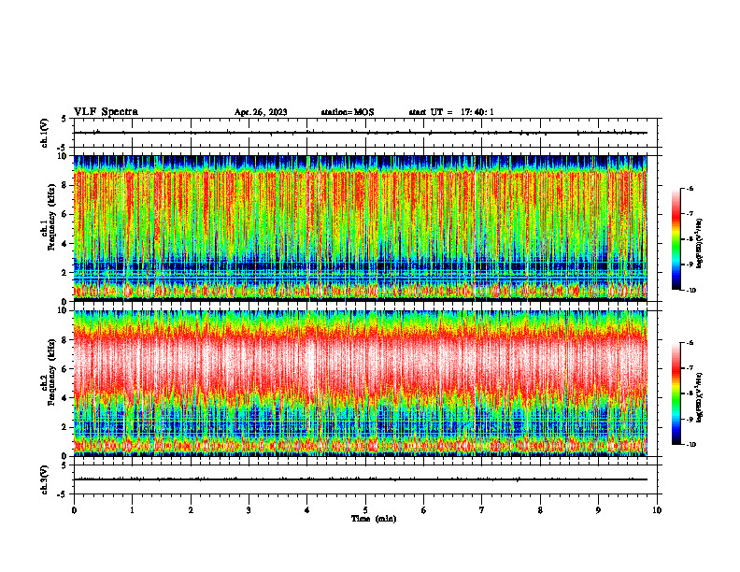Click the "ch.3(V)" axis label
The image size is (740, 572).
(44, 479)
